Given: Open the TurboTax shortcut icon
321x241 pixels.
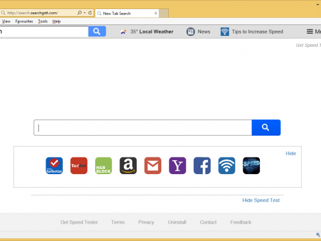Looking at the screenshot, I should tap(55, 166).
